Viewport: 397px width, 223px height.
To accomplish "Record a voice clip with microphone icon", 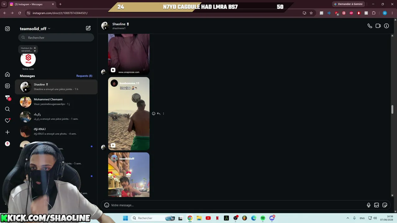I will tap(368, 205).
